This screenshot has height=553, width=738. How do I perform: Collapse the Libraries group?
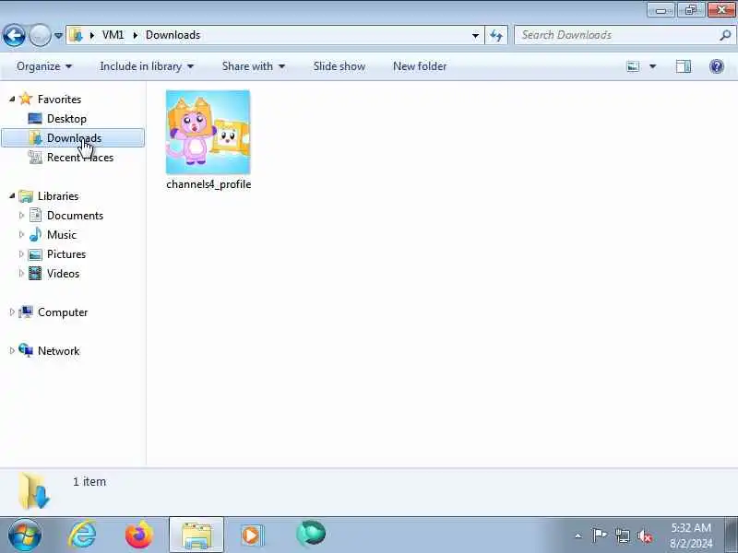click(12, 195)
